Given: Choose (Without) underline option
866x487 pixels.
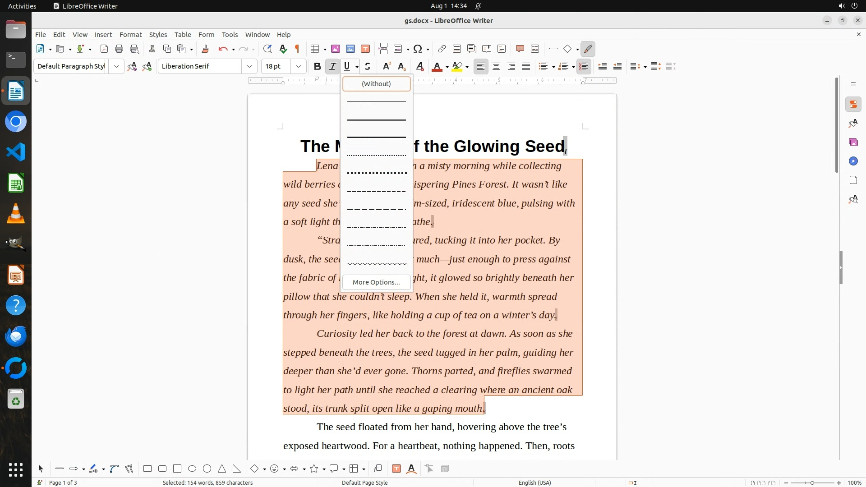Looking at the screenshot, I should coord(376,84).
